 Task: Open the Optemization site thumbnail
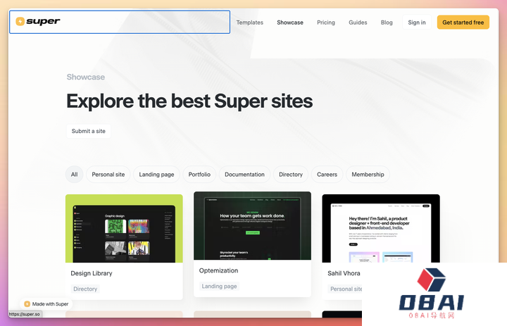(253, 226)
